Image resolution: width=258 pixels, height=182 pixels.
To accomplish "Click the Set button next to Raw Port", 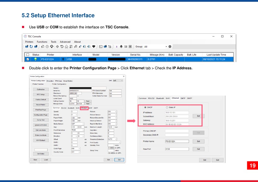I will 199,149.
